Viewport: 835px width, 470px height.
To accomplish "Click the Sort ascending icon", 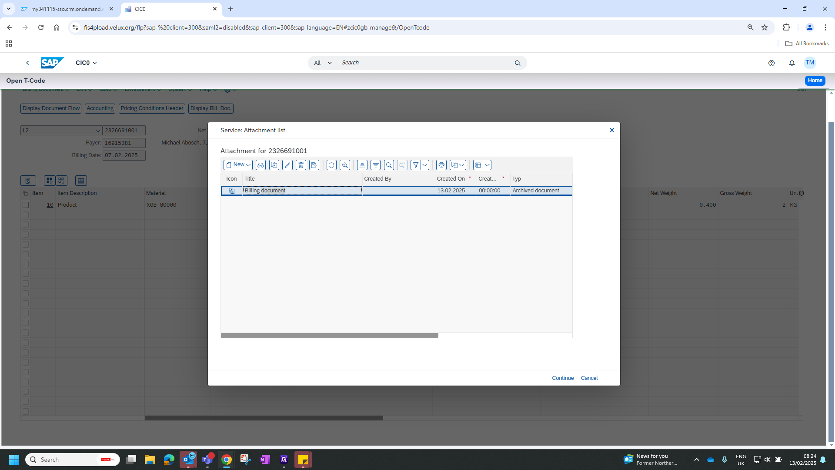I will (362, 165).
